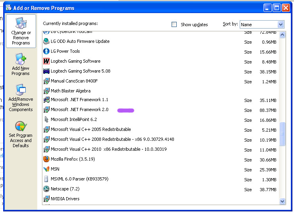
Task: Click the 15.66MB size value for LG Power Tools
Action: coord(268,52)
